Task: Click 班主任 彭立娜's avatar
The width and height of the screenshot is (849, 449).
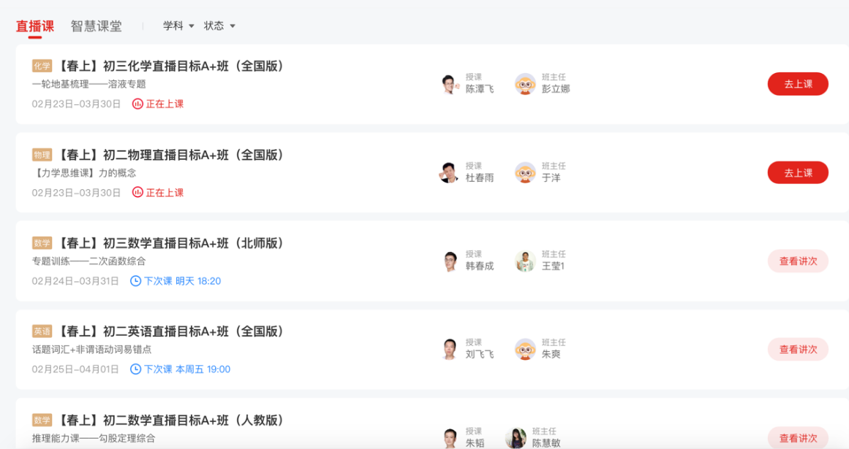Action: [525, 83]
